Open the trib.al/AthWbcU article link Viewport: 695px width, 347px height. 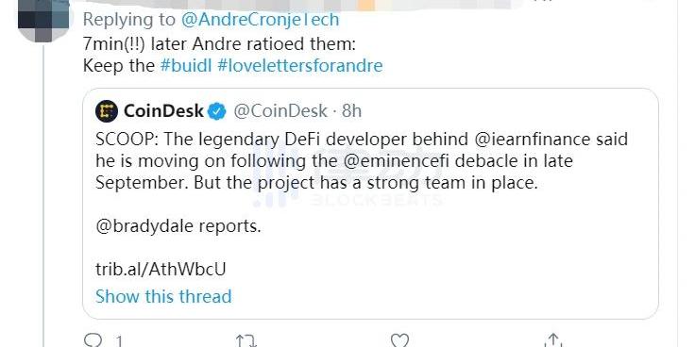(161, 270)
